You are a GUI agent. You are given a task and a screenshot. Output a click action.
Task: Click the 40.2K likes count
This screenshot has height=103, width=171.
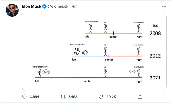pos(111,97)
